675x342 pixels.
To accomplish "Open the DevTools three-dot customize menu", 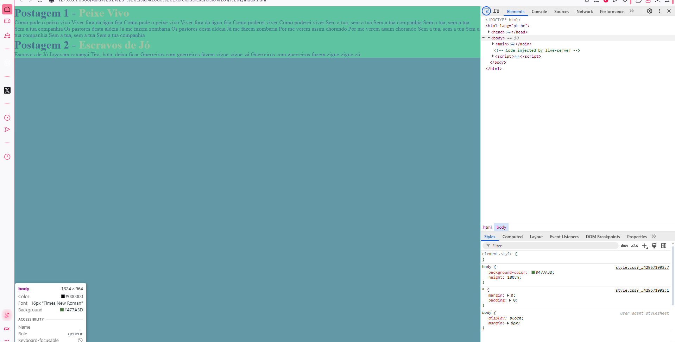I will tap(660, 11).
